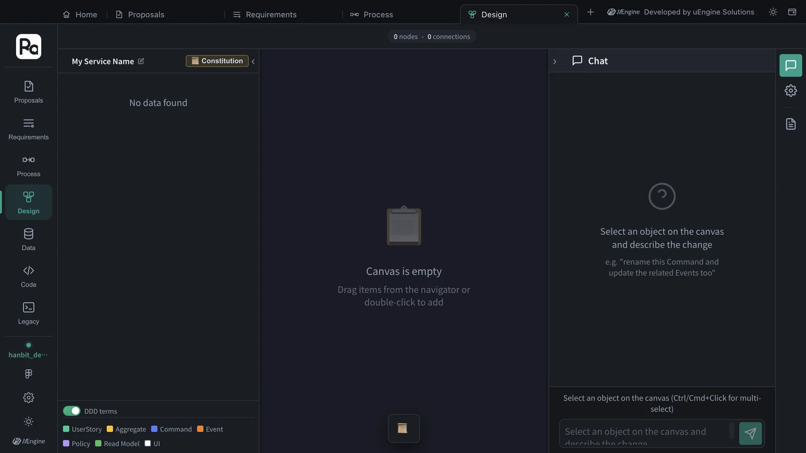The width and height of the screenshot is (806, 453).
Task: Click the uEngine logo at sidebar bottom
Action: coord(29,441)
